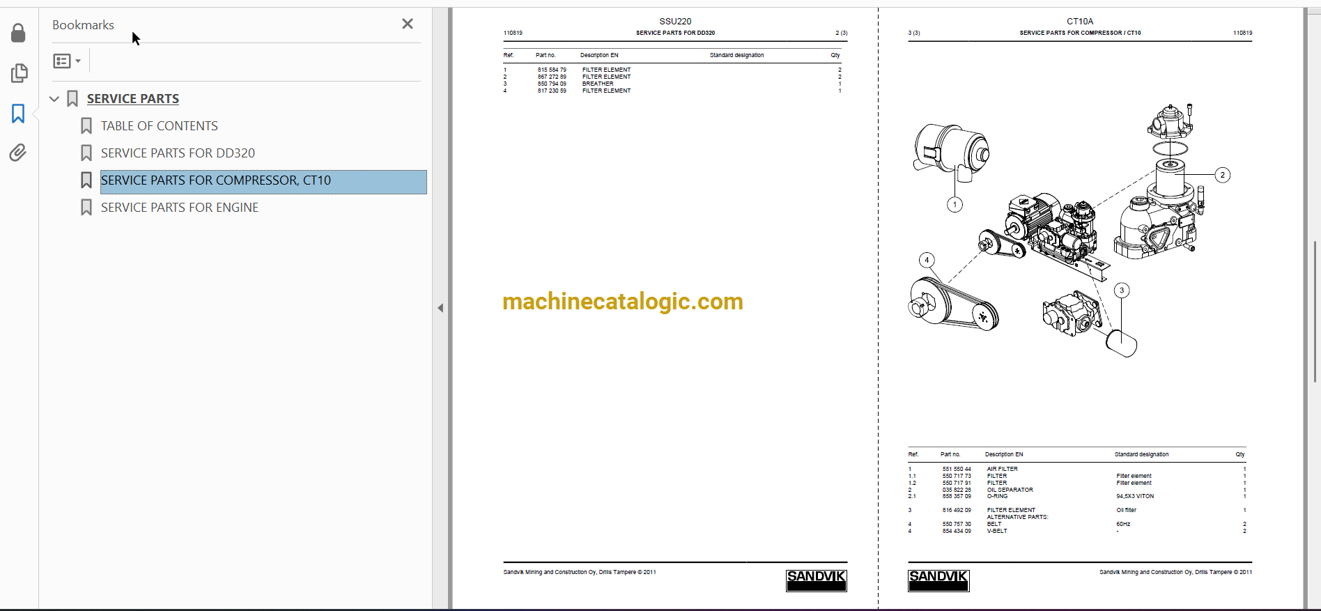Open the attachments paperclip icon
The width and height of the screenshot is (1321, 611).
tap(18, 153)
